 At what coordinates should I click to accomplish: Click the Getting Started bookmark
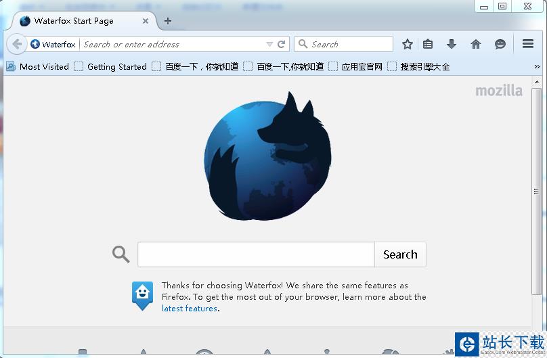(x=110, y=66)
